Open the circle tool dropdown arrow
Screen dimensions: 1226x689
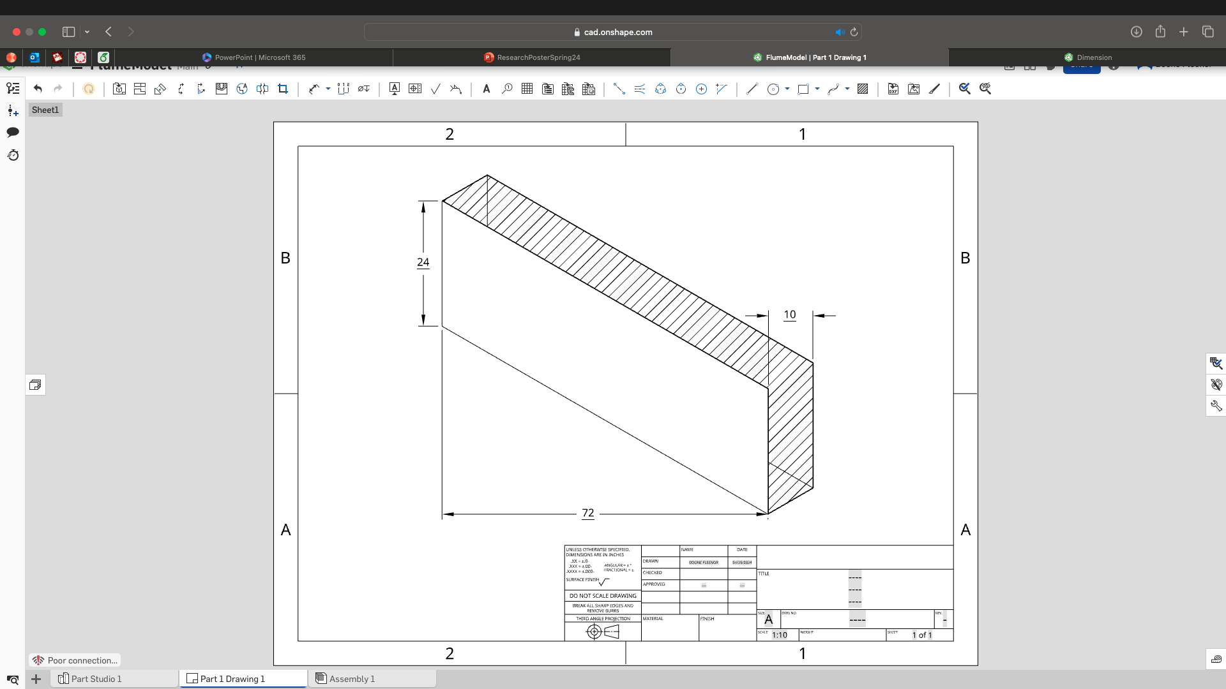click(x=787, y=89)
